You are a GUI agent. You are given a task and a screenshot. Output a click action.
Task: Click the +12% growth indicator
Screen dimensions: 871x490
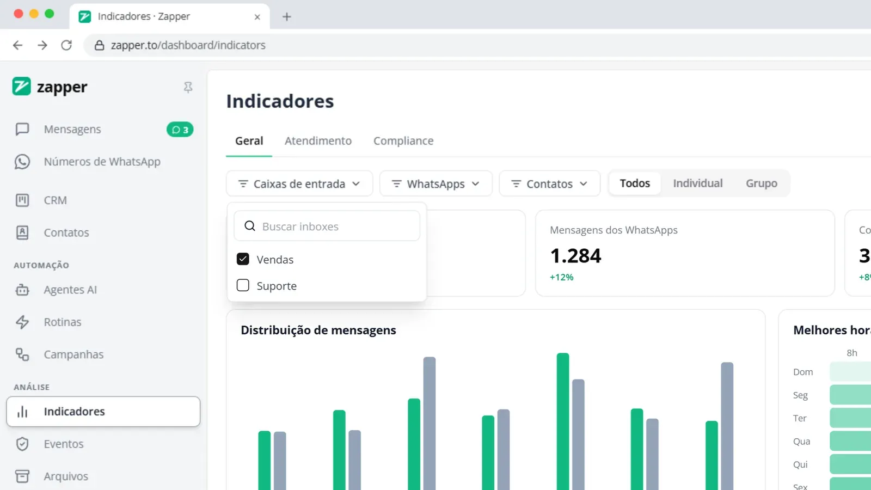pyautogui.click(x=561, y=277)
